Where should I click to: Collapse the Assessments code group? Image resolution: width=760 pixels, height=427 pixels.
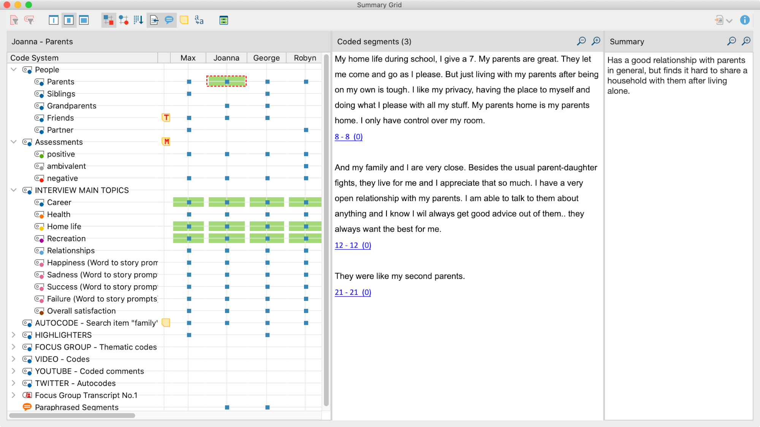coord(14,142)
